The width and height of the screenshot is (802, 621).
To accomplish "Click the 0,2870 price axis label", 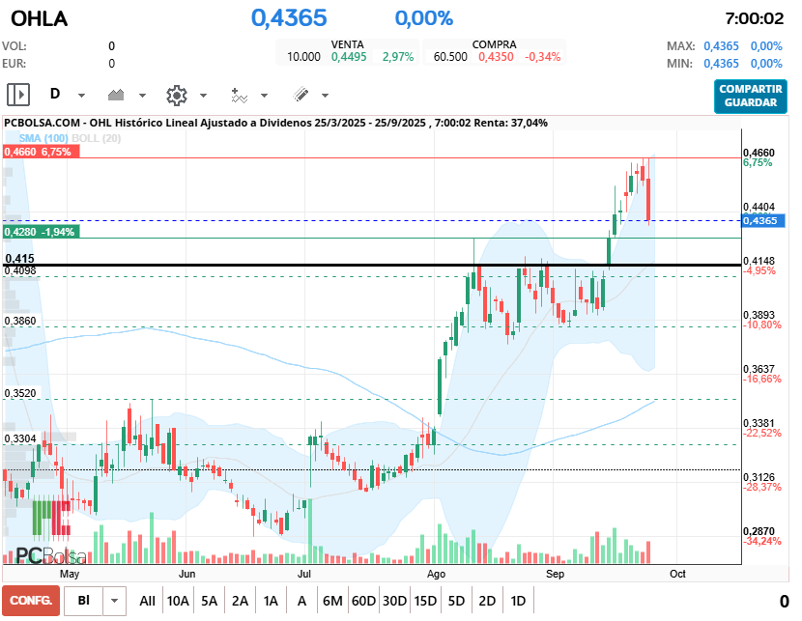I will coord(759,531).
